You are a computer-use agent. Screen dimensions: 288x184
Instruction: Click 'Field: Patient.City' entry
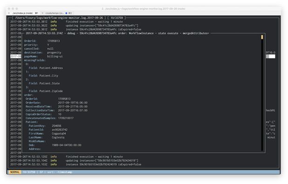click(43, 76)
